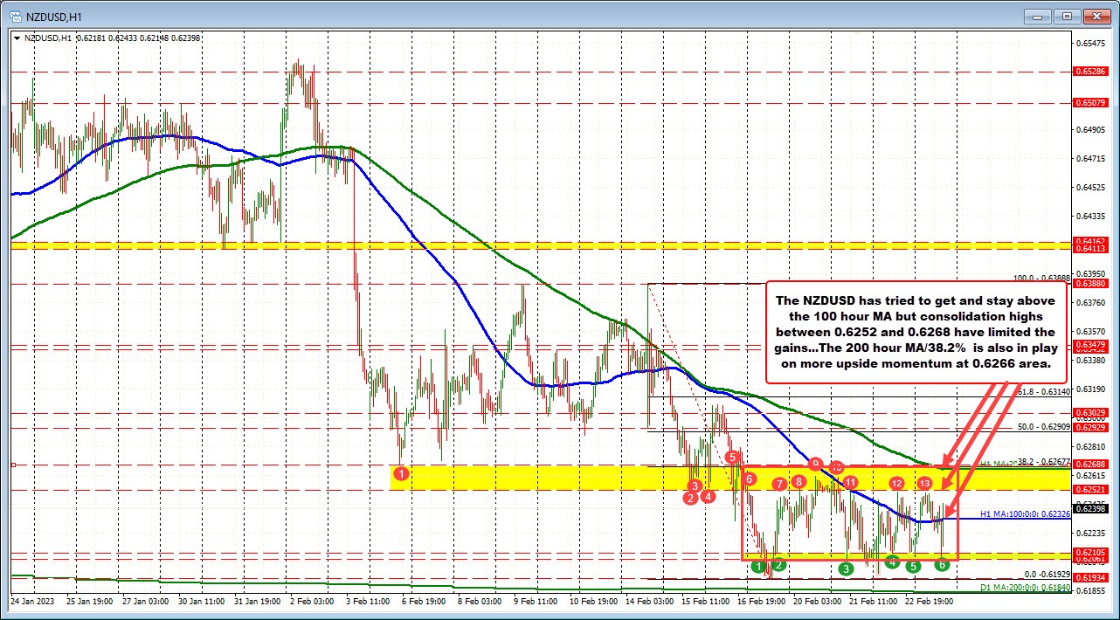Select the 0.62929 red price label
The height and width of the screenshot is (620, 1120).
coord(1090,427)
